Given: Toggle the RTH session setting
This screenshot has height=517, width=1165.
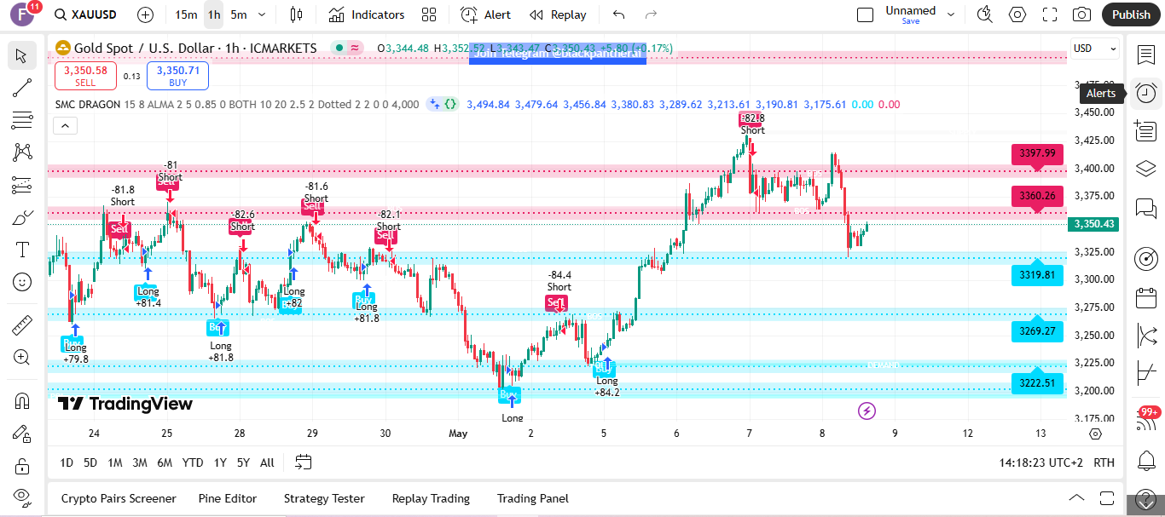Looking at the screenshot, I should (1104, 462).
